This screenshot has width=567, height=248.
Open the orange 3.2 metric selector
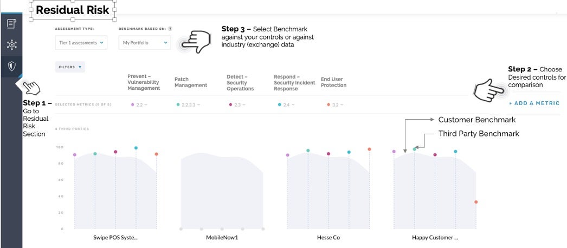335,105
